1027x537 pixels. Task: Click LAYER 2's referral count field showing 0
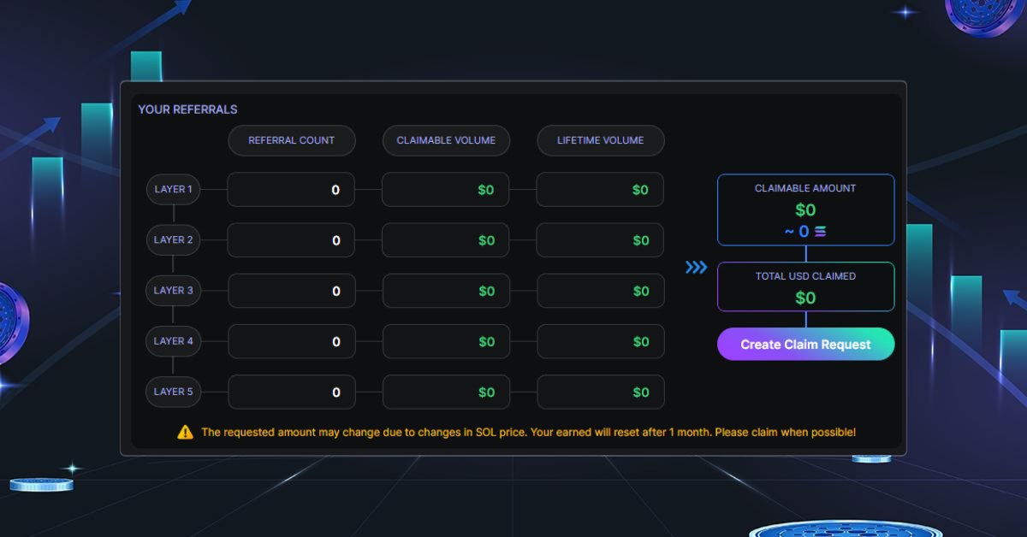pos(291,239)
